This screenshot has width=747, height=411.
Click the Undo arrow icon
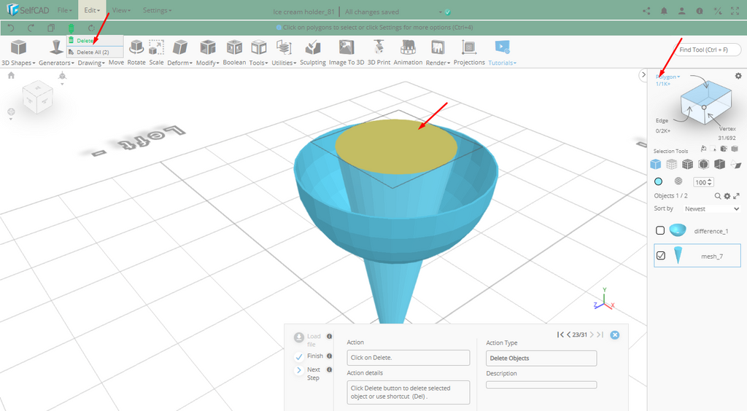(11, 28)
